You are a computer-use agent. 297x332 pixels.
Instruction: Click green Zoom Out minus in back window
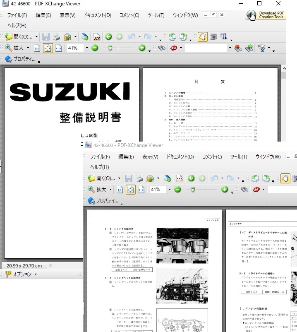pos(95,48)
